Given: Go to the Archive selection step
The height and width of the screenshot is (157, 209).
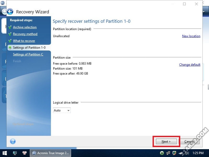Looking at the screenshot, I should [x=25, y=27].
